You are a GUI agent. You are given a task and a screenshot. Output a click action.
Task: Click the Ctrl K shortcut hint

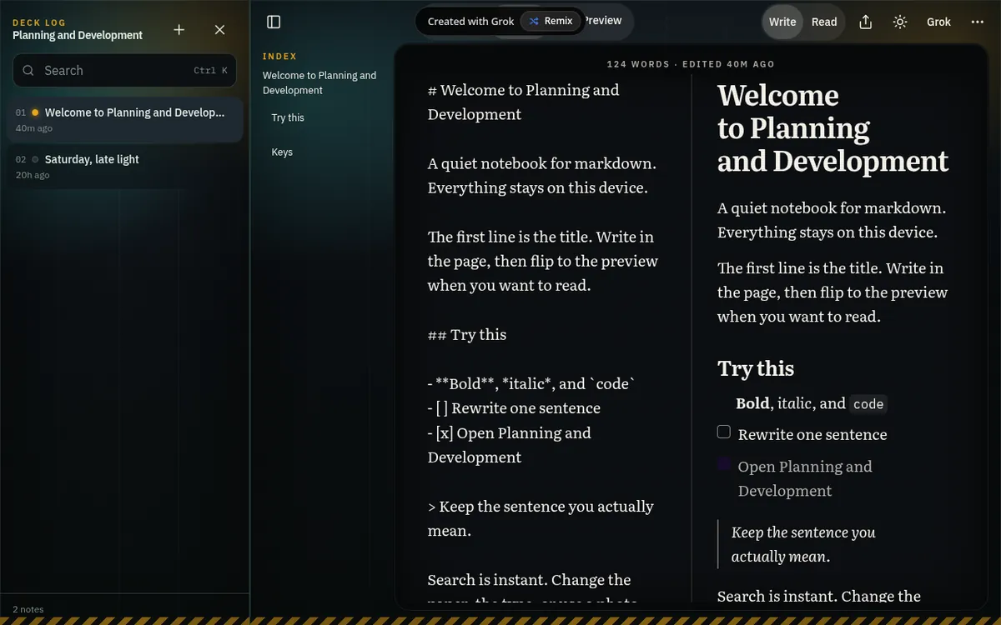click(x=210, y=71)
